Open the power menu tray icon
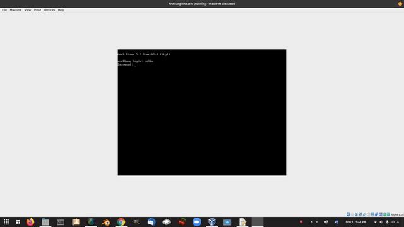The height and width of the screenshot is (227, 404). [393, 222]
